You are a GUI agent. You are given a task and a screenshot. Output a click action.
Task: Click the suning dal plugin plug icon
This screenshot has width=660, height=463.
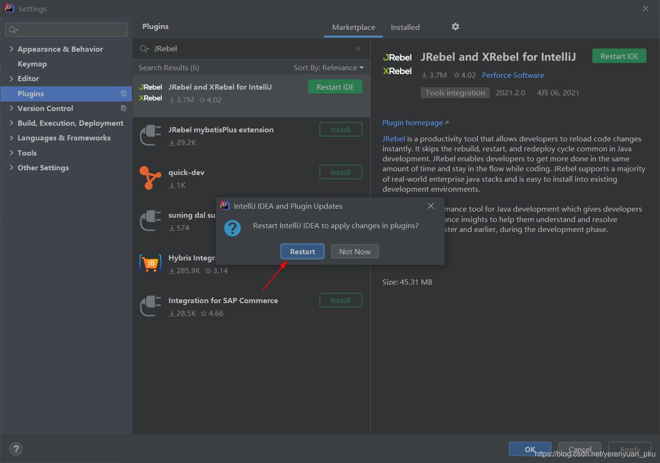(150, 221)
